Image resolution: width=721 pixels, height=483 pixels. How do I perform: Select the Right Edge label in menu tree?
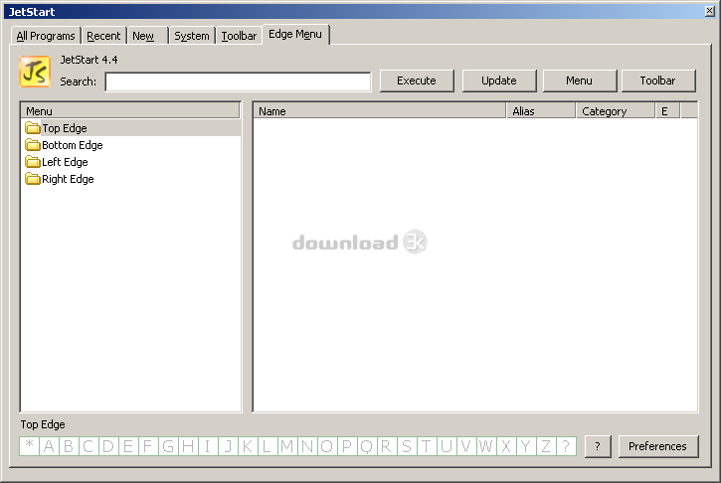pos(68,179)
